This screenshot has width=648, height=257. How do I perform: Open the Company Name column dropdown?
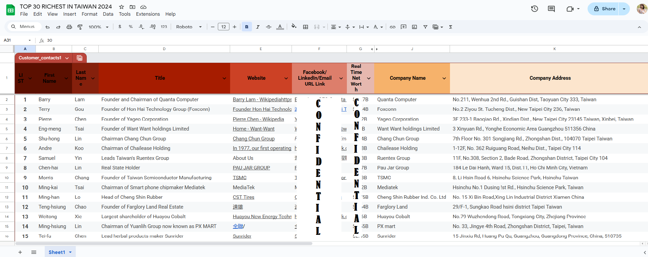pyautogui.click(x=444, y=78)
